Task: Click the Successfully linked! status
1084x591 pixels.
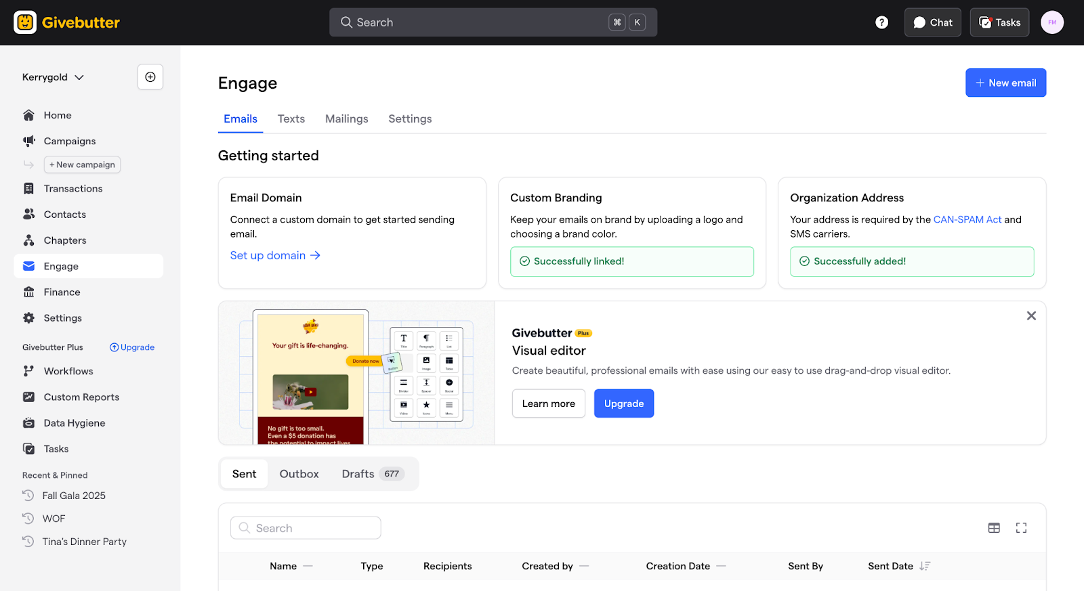Action: coord(632,261)
